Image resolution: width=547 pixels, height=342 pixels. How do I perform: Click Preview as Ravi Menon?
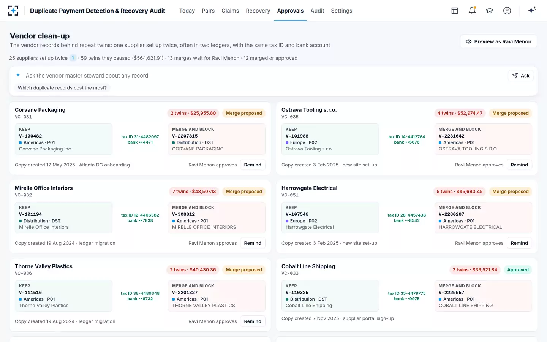pos(498,41)
